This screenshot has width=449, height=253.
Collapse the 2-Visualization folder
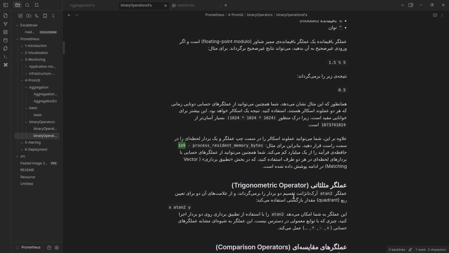pos(22,53)
